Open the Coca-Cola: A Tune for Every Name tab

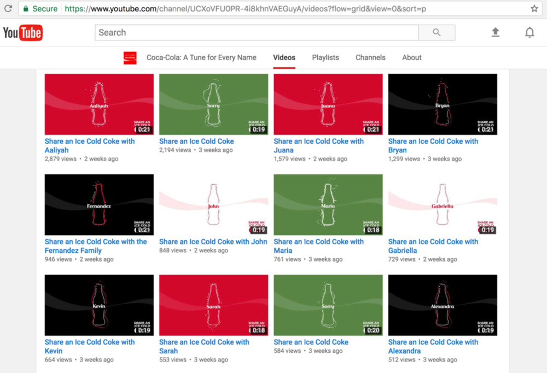[x=201, y=57]
